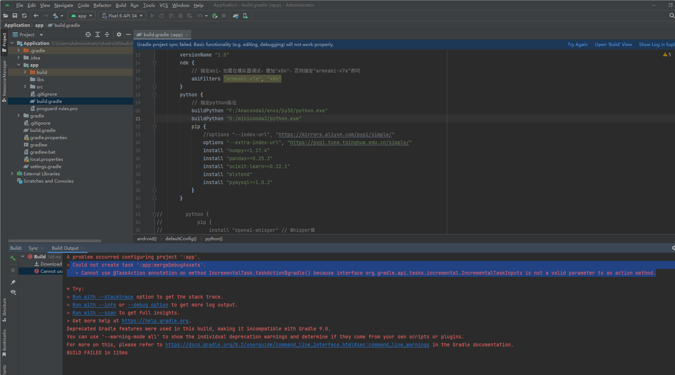
Task: Click Try Again in sync failed banner
Action: click(x=577, y=44)
